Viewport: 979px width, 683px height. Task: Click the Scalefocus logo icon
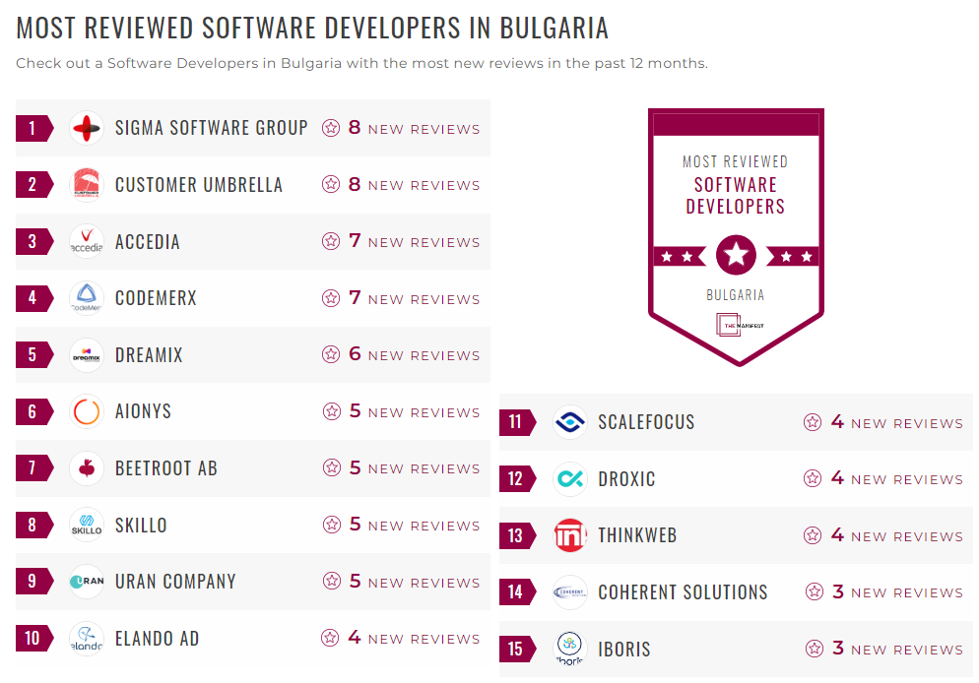pyautogui.click(x=570, y=422)
